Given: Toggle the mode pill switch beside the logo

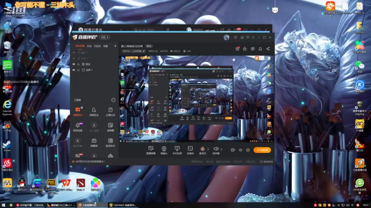Looking at the screenshot, I should 105,37.
